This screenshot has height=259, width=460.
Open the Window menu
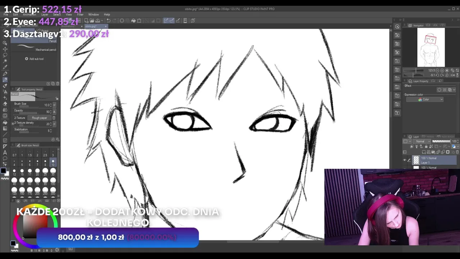[93, 15]
